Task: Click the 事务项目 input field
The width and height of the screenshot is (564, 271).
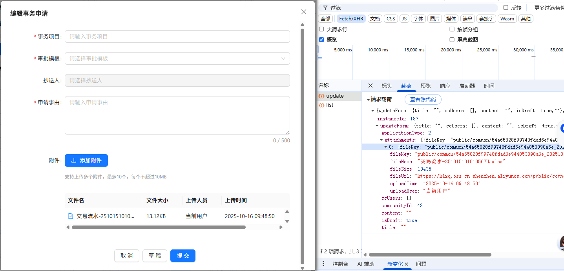Action: [177, 36]
